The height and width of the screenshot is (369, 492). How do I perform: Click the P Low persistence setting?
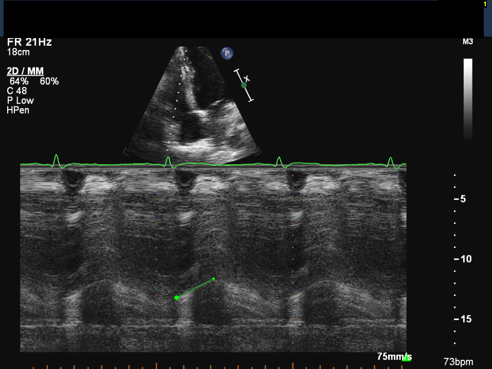(20, 100)
